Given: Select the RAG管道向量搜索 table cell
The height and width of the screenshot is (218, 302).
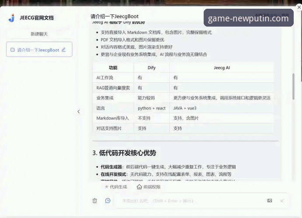Looking at the screenshot, I should coord(113,88).
